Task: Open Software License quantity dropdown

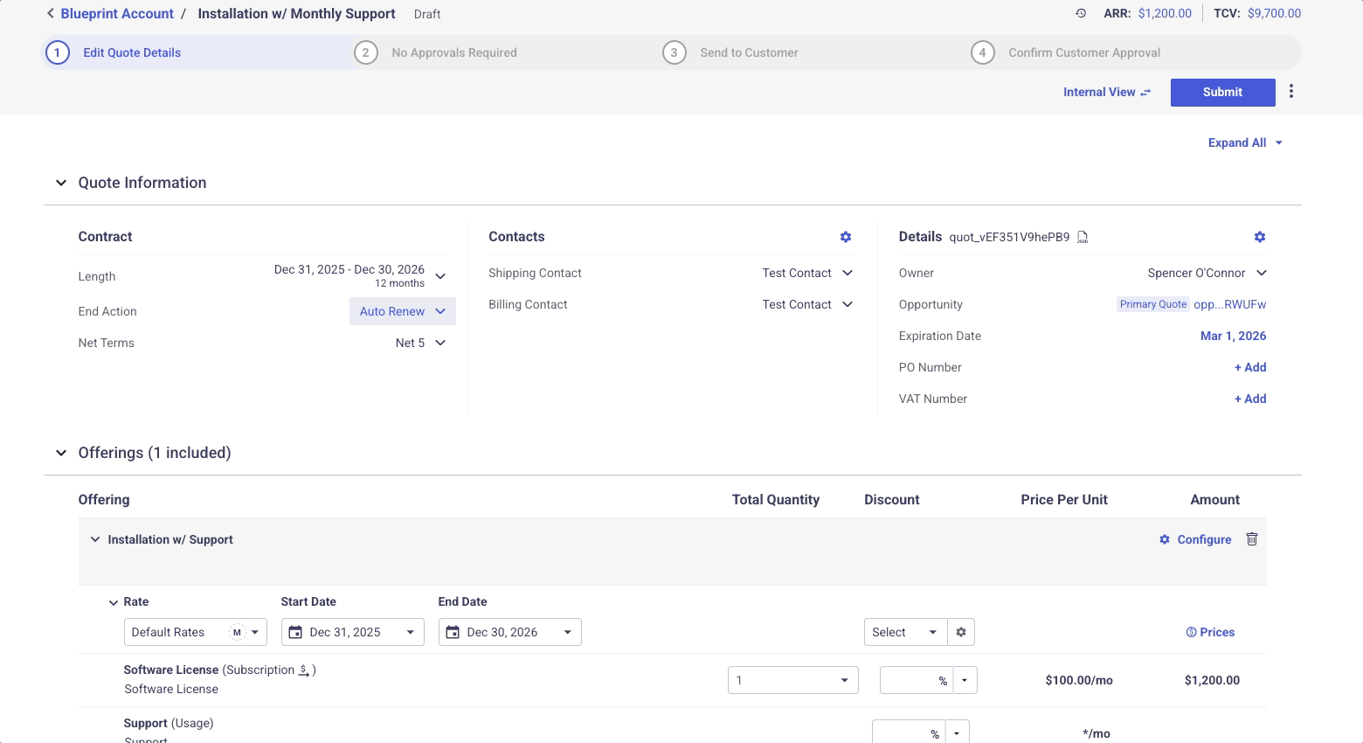Action: click(x=793, y=680)
